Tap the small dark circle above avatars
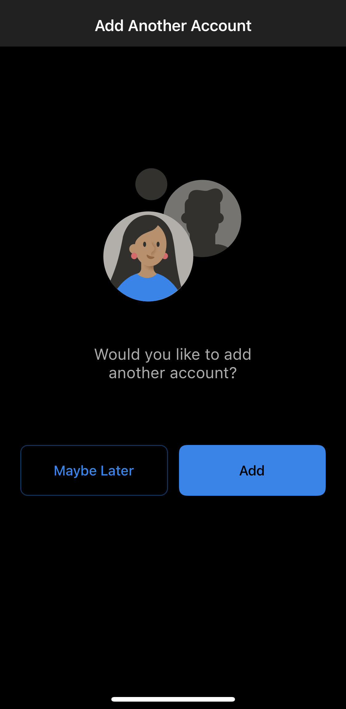 [151, 184]
